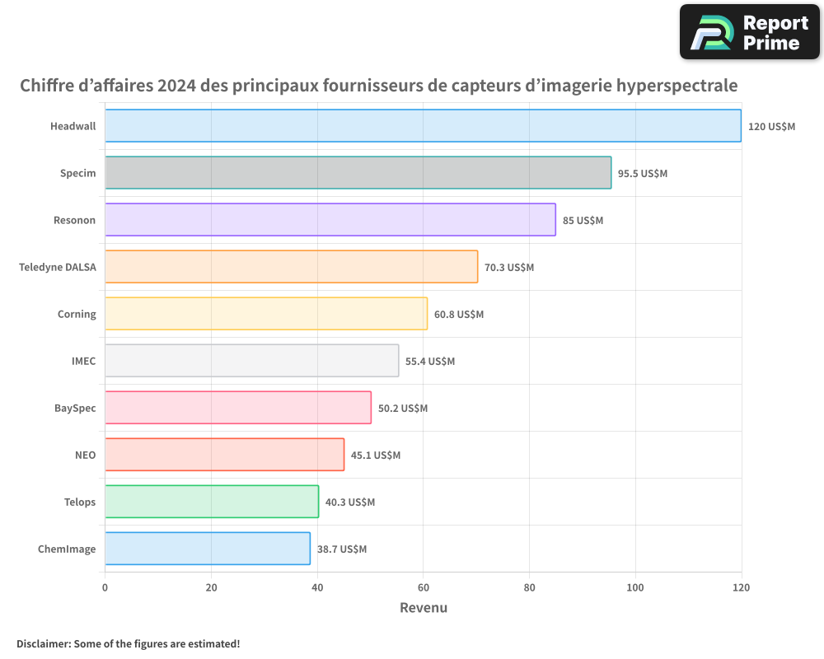Click the disclaimer text below chart
Viewport: 824px width, 659px height.
pyautogui.click(x=129, y=643)
